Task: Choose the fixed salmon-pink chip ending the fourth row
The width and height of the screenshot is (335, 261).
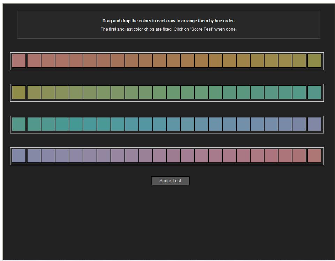Action: (x=314, y=156)
